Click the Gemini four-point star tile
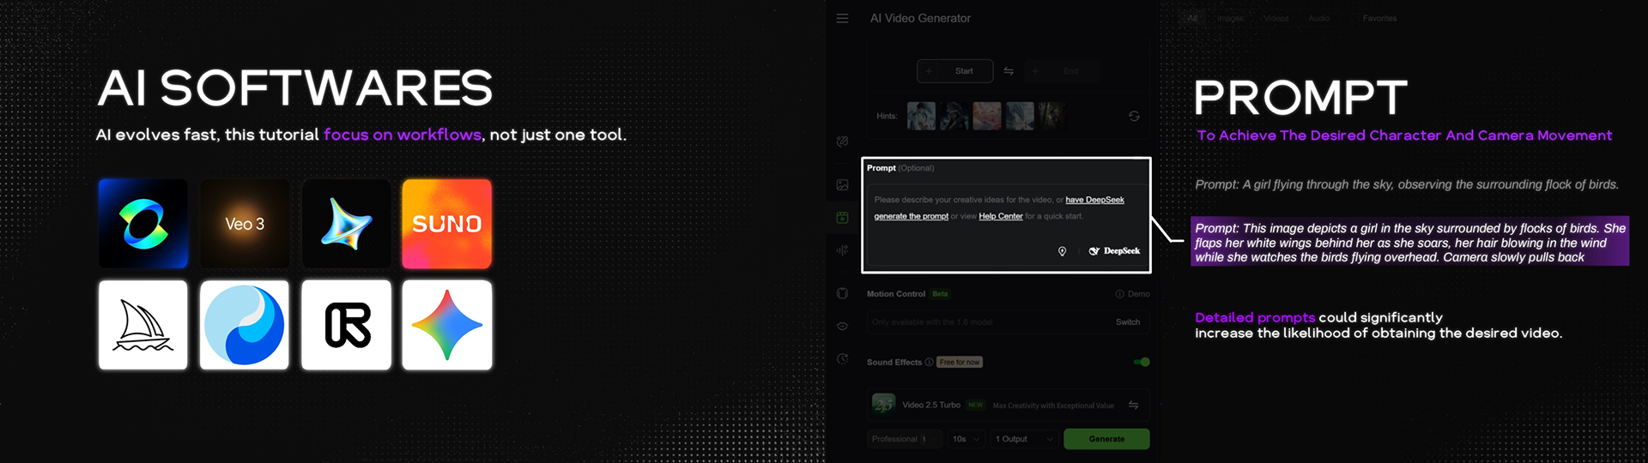1648x463 pixels. [x=447, y=325]
